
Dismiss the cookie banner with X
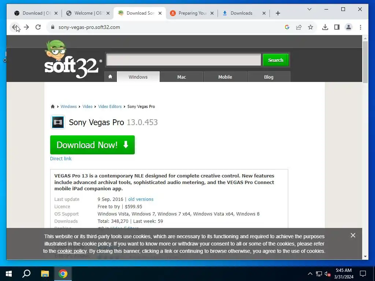point(353,235)
